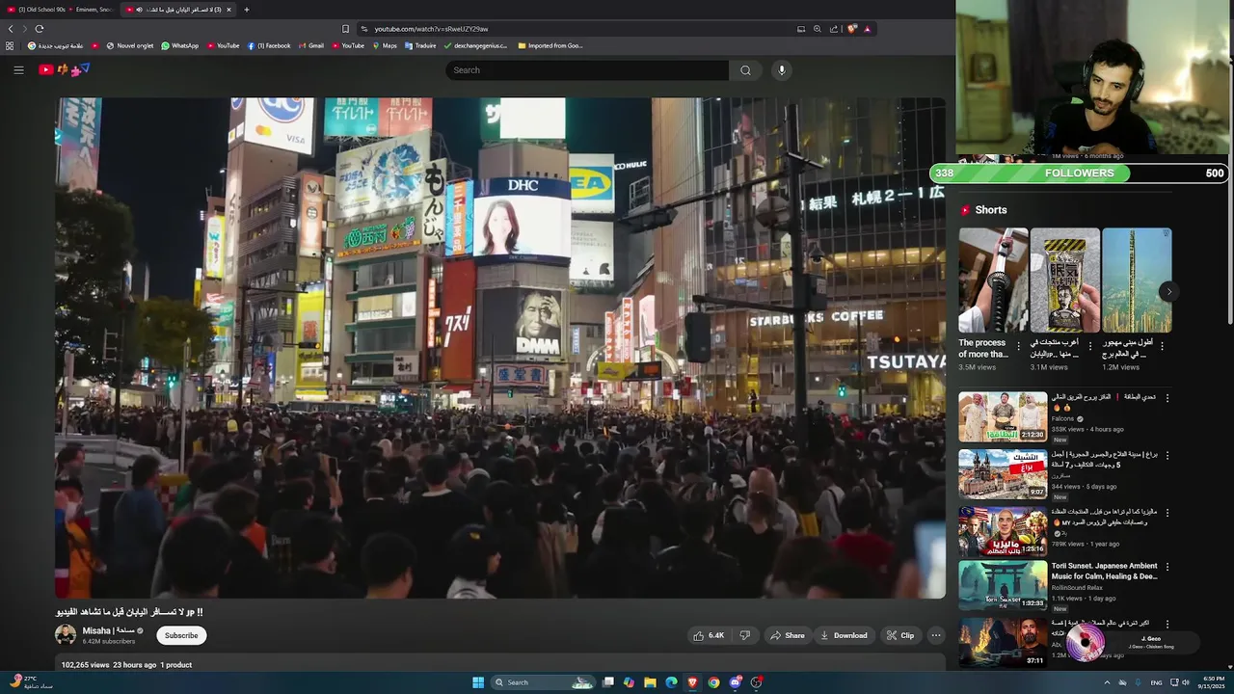Viewport: 1234px width, 694px height.
Task: Open the Gmail bookmark
Action: click(x=310, y=45)
